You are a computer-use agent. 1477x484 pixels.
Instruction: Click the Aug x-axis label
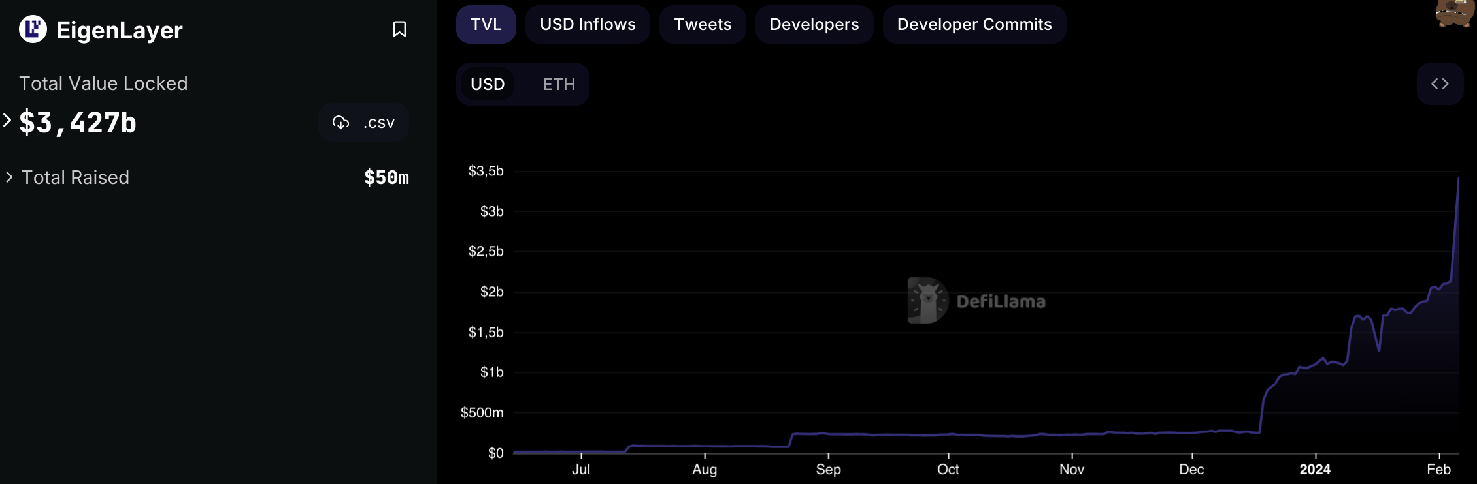click(x=705, y=469)
